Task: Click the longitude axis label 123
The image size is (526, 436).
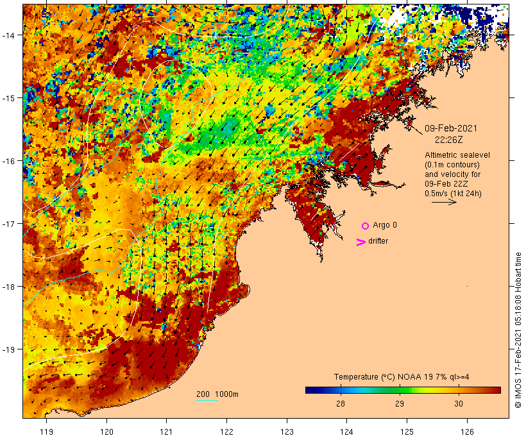Action: pyautogui.click(x=287, y=432)
